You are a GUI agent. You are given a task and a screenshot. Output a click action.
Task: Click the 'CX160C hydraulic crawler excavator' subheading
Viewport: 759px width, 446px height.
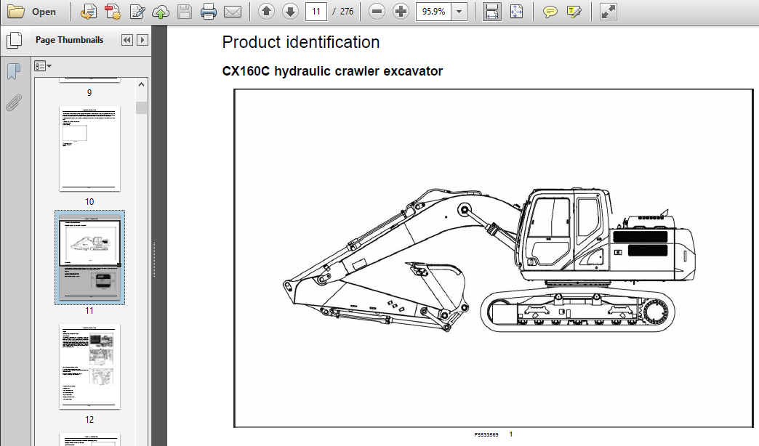(332, 71)
